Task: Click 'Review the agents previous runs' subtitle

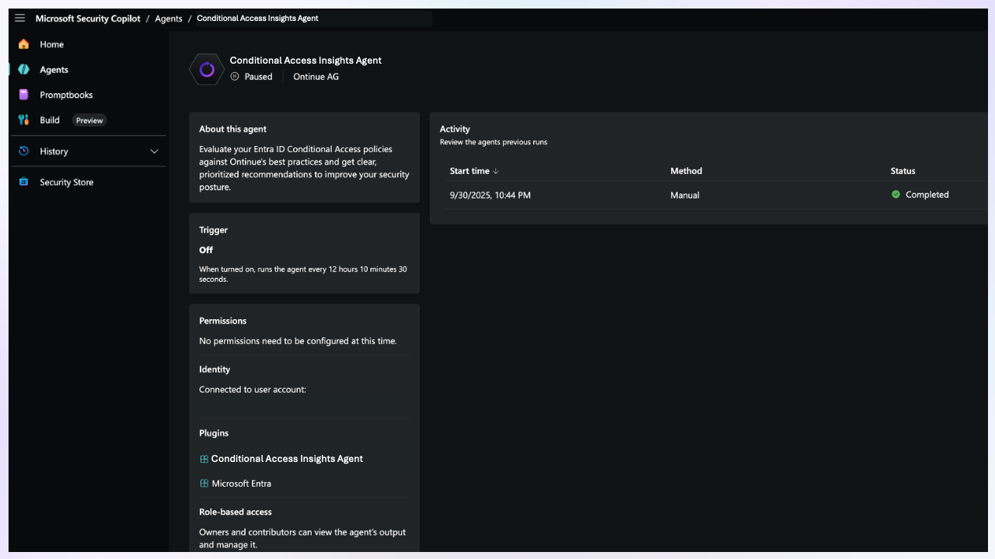Action: coord(494,142)
